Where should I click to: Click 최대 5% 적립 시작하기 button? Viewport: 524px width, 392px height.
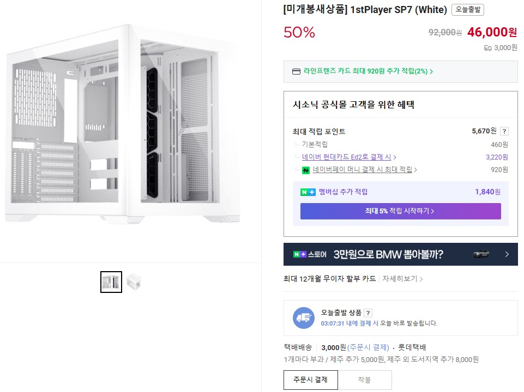400,211
